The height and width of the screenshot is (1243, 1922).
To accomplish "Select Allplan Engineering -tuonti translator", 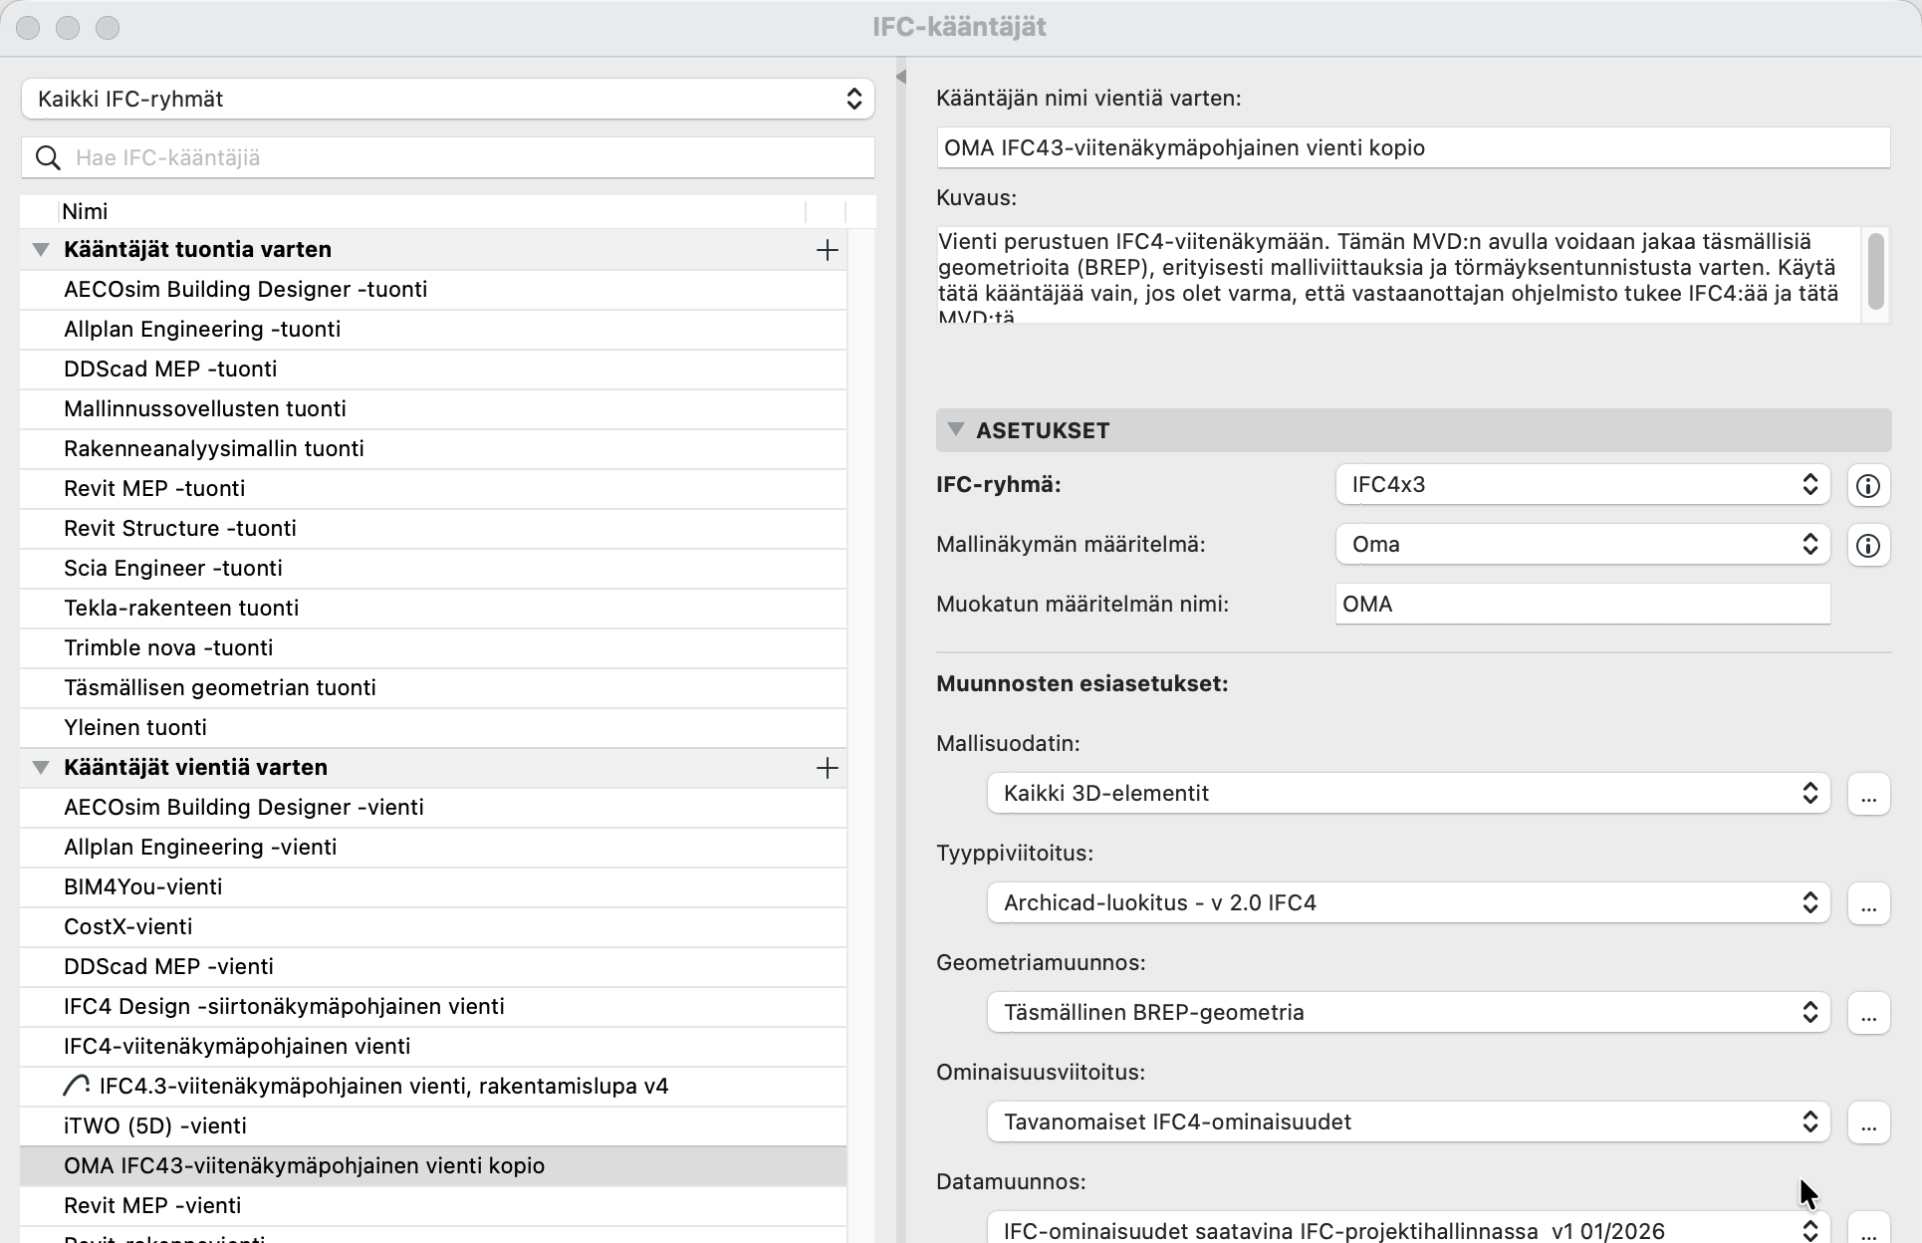I will tap(433, 330).
